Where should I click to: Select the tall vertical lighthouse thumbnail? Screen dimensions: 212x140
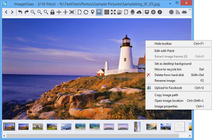[x=137, y=127]
